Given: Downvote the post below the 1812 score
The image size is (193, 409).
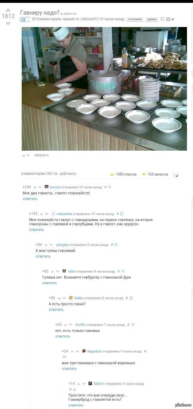Looking at the screenshot, I should pos(8,24).
